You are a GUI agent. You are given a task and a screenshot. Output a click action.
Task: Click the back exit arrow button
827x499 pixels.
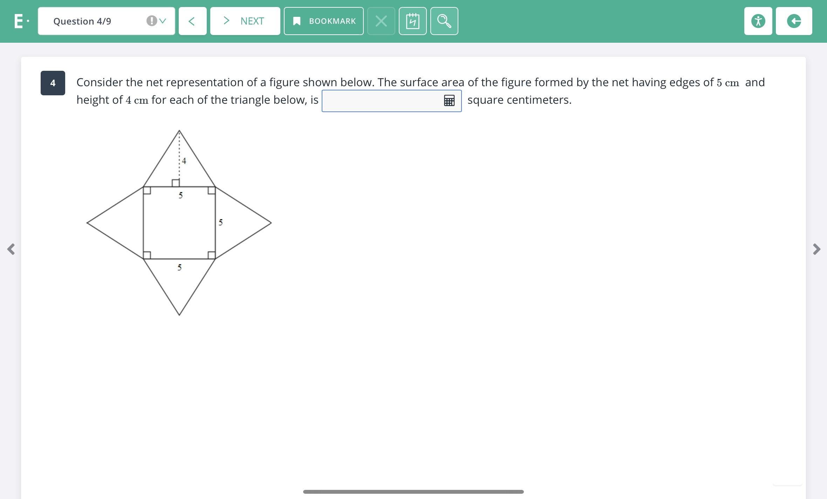point(794,21)
